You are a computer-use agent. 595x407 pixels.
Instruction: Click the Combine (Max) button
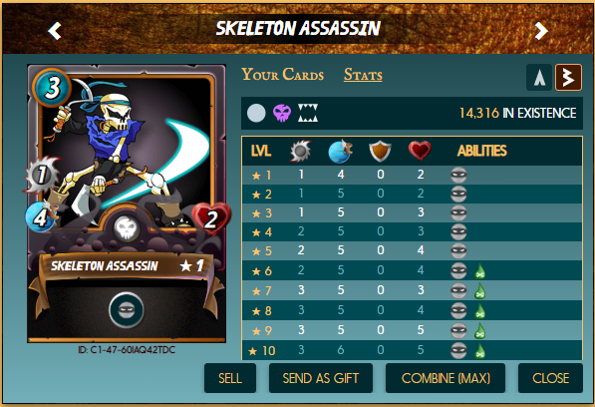coord(446,378)
